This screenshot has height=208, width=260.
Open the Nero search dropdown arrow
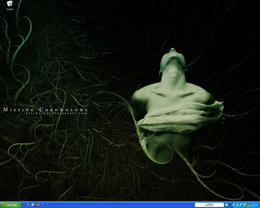tap(230, 205)
